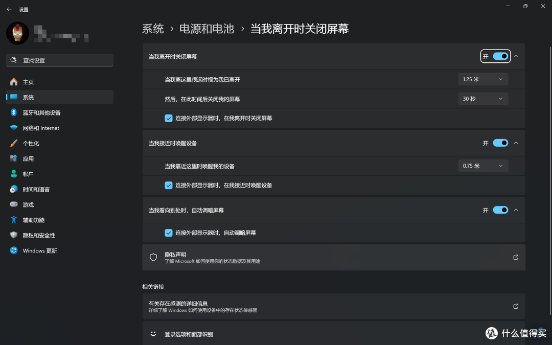552x345 pixels.
Task: Click the Wi-Fi network icon
Action: [14, 128]
